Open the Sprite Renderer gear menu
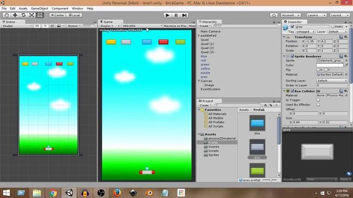 pos(346,56)
